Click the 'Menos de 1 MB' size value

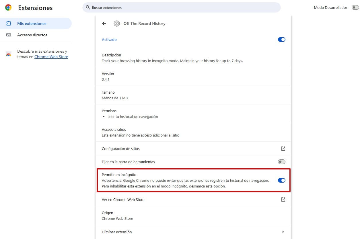115,98
